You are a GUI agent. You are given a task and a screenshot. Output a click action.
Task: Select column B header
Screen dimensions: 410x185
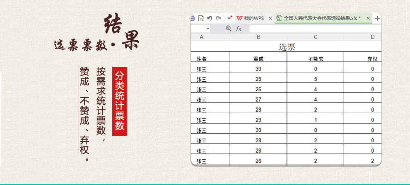tap(258, 37)
